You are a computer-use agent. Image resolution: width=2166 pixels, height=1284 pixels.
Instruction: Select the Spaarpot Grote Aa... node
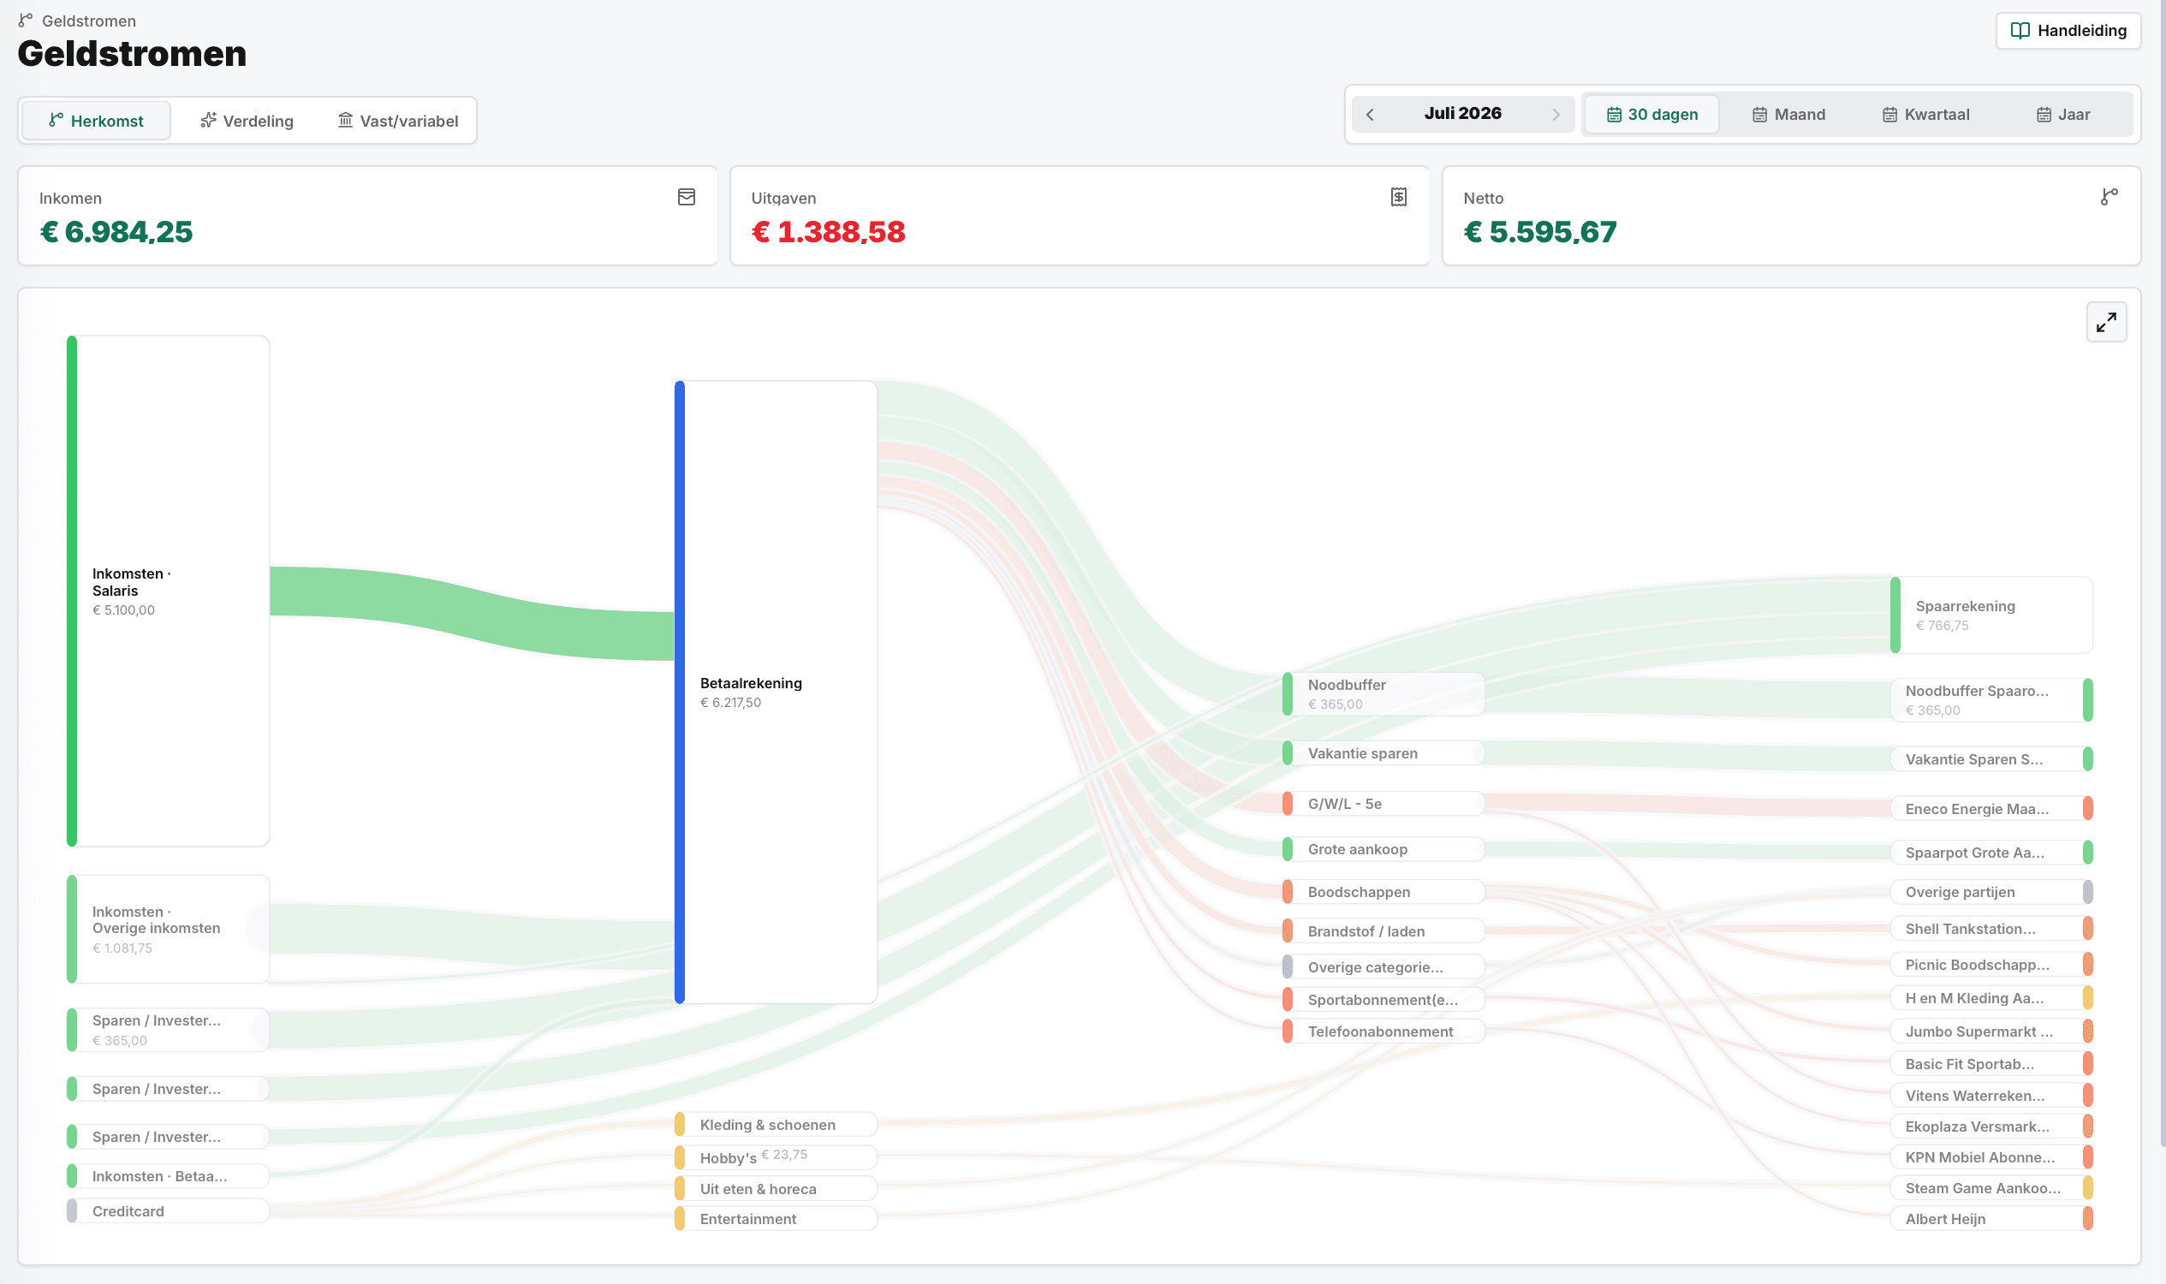point(1991,853)
